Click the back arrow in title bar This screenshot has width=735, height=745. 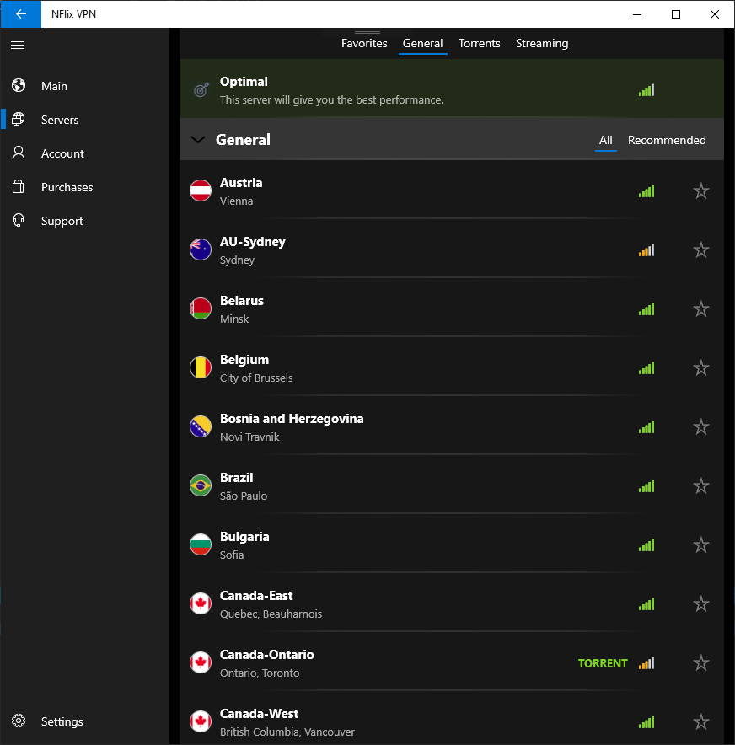pyautogui.click(x=21, y=14)
